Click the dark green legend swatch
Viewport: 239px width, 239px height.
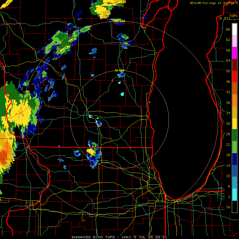234,135
